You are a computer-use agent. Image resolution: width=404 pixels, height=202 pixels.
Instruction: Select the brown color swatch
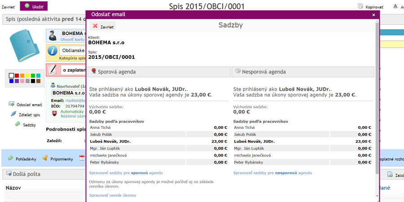(x=39, y=81)
